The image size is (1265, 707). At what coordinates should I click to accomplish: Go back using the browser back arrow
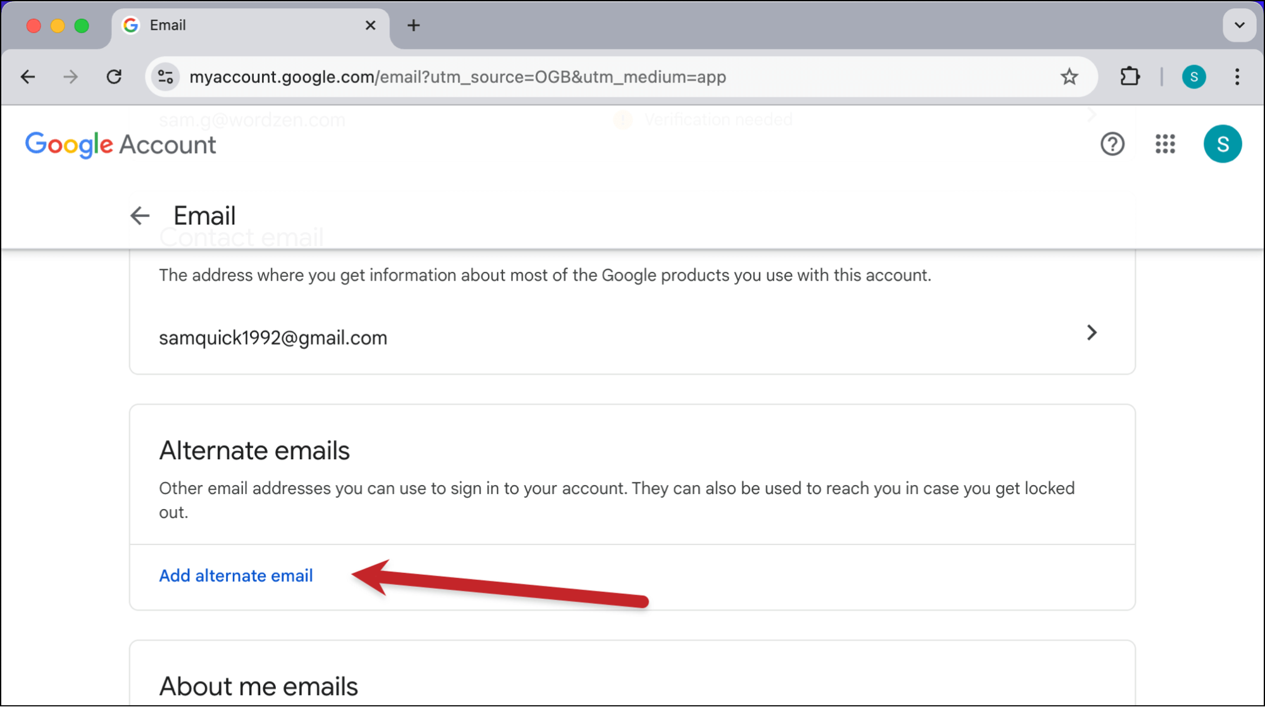[x=28, y=77]
